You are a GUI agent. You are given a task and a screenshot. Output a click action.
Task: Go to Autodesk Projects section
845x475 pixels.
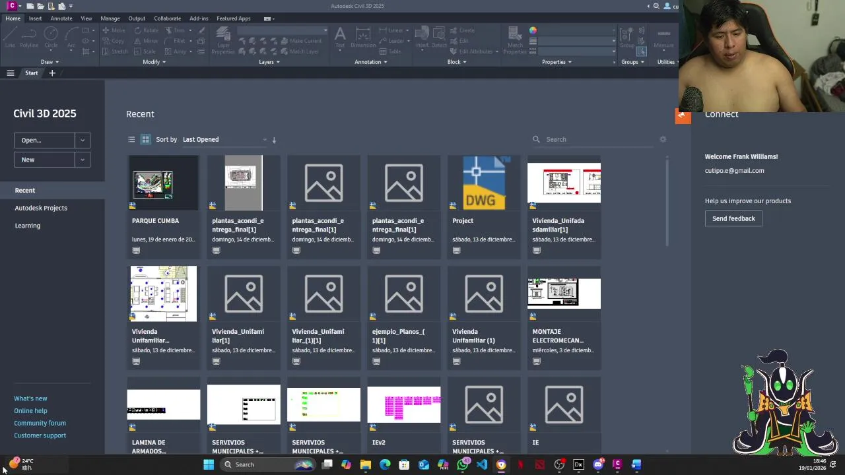coord(41,208)
